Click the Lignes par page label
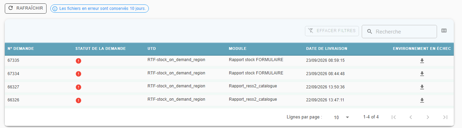This screenshot has height=128, width=462. pos(304,117)
